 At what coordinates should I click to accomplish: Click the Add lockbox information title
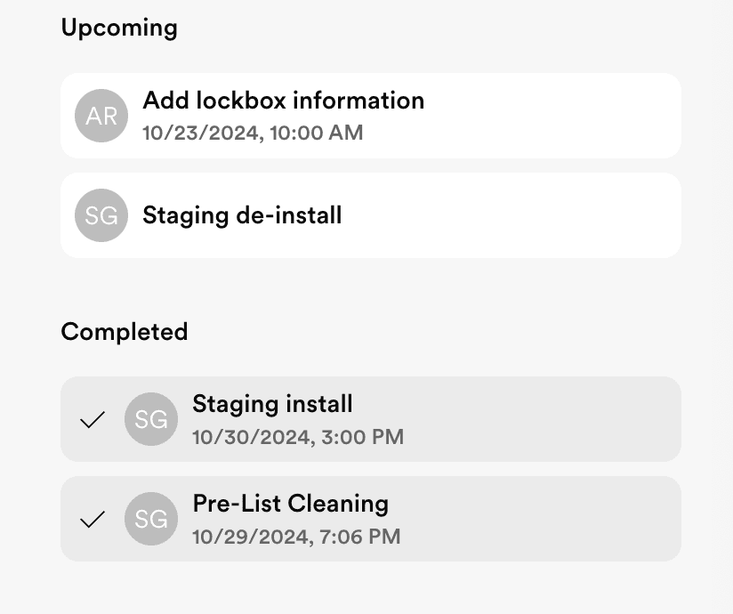tap(283, 101)
